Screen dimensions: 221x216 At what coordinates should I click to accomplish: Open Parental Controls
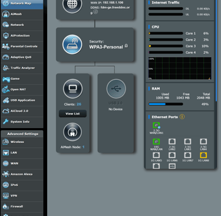(22, 47)
